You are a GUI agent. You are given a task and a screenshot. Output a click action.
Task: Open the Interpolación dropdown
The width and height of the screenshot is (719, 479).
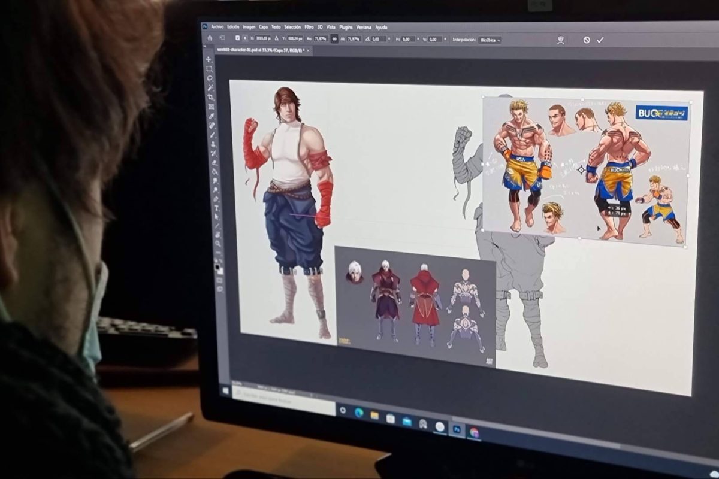pyautogui.click(x=490, y=40)
